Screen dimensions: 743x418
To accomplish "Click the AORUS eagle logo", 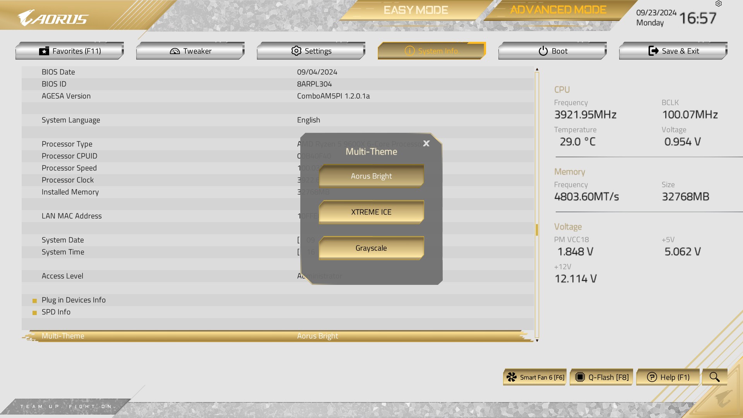I will 53,18.
